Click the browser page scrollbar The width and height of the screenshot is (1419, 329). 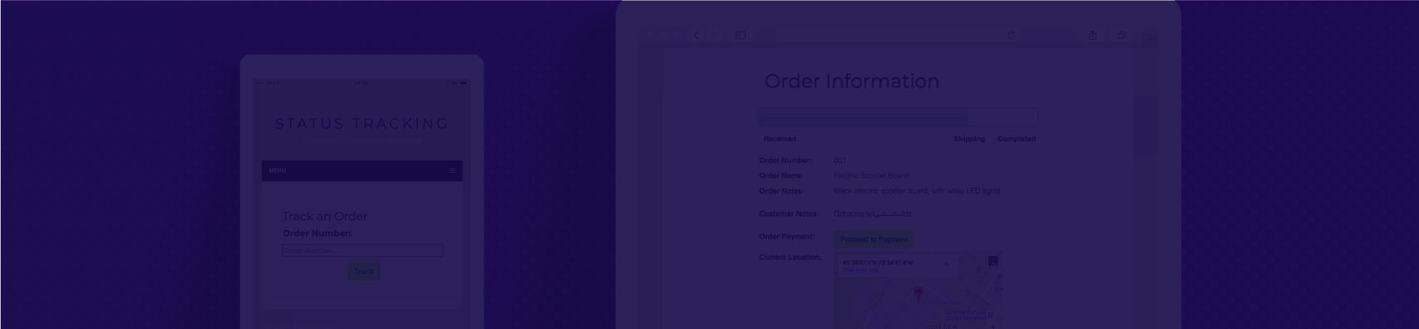(1146, 125)
